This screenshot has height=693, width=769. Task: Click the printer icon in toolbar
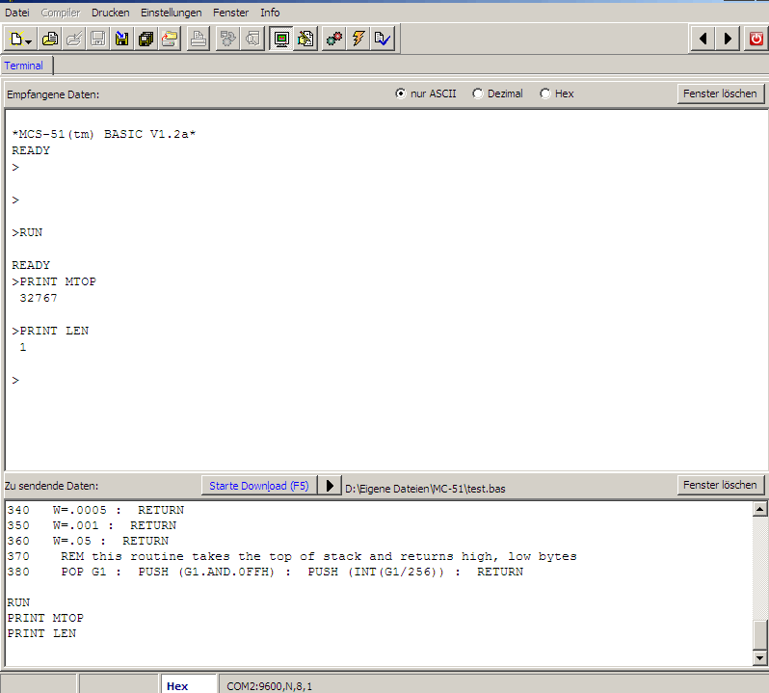[199, 39]
